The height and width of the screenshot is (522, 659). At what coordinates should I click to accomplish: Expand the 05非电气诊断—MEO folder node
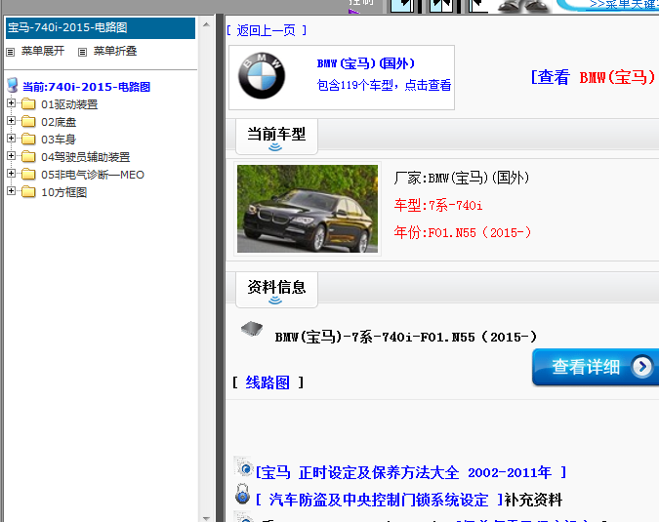tap(12, 174)
